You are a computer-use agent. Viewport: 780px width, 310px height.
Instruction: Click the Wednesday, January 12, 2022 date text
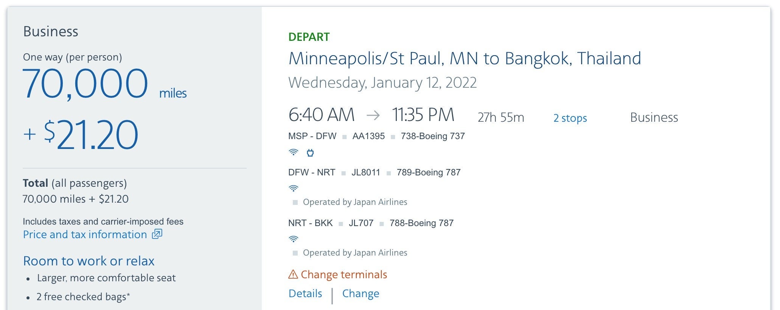pos(383,82)
